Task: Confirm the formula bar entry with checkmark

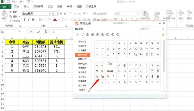Action: 38,32
